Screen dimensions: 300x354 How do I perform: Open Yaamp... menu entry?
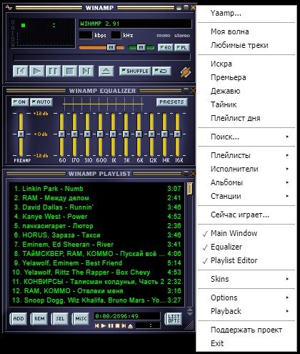pyautogui.click(x=246, y=13)
